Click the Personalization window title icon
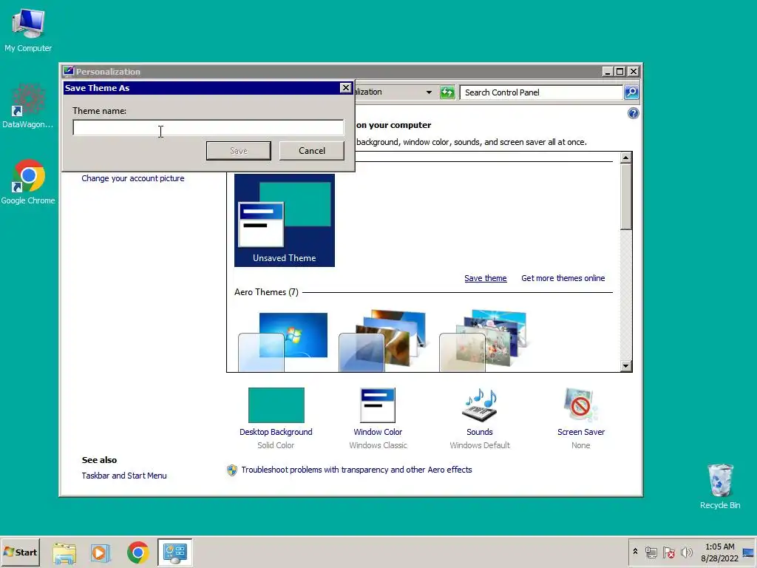The image size is (757, 568). click(x=69, y=72)
